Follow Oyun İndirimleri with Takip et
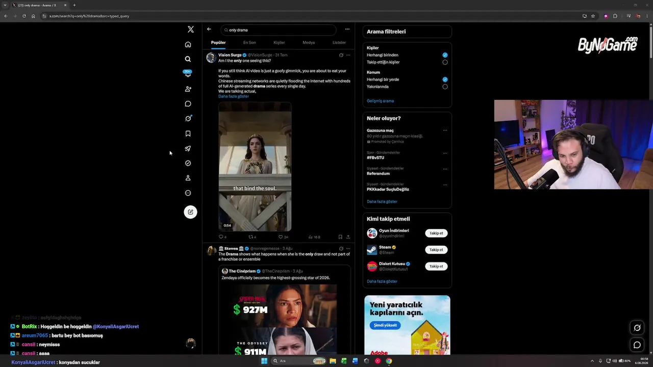Screen dimensions: 653x367 [436, 233]
